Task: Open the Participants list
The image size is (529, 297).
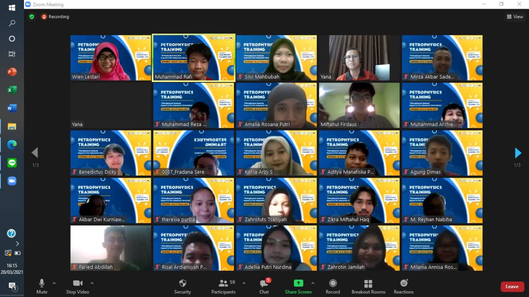Action: [x=223, y=285]
